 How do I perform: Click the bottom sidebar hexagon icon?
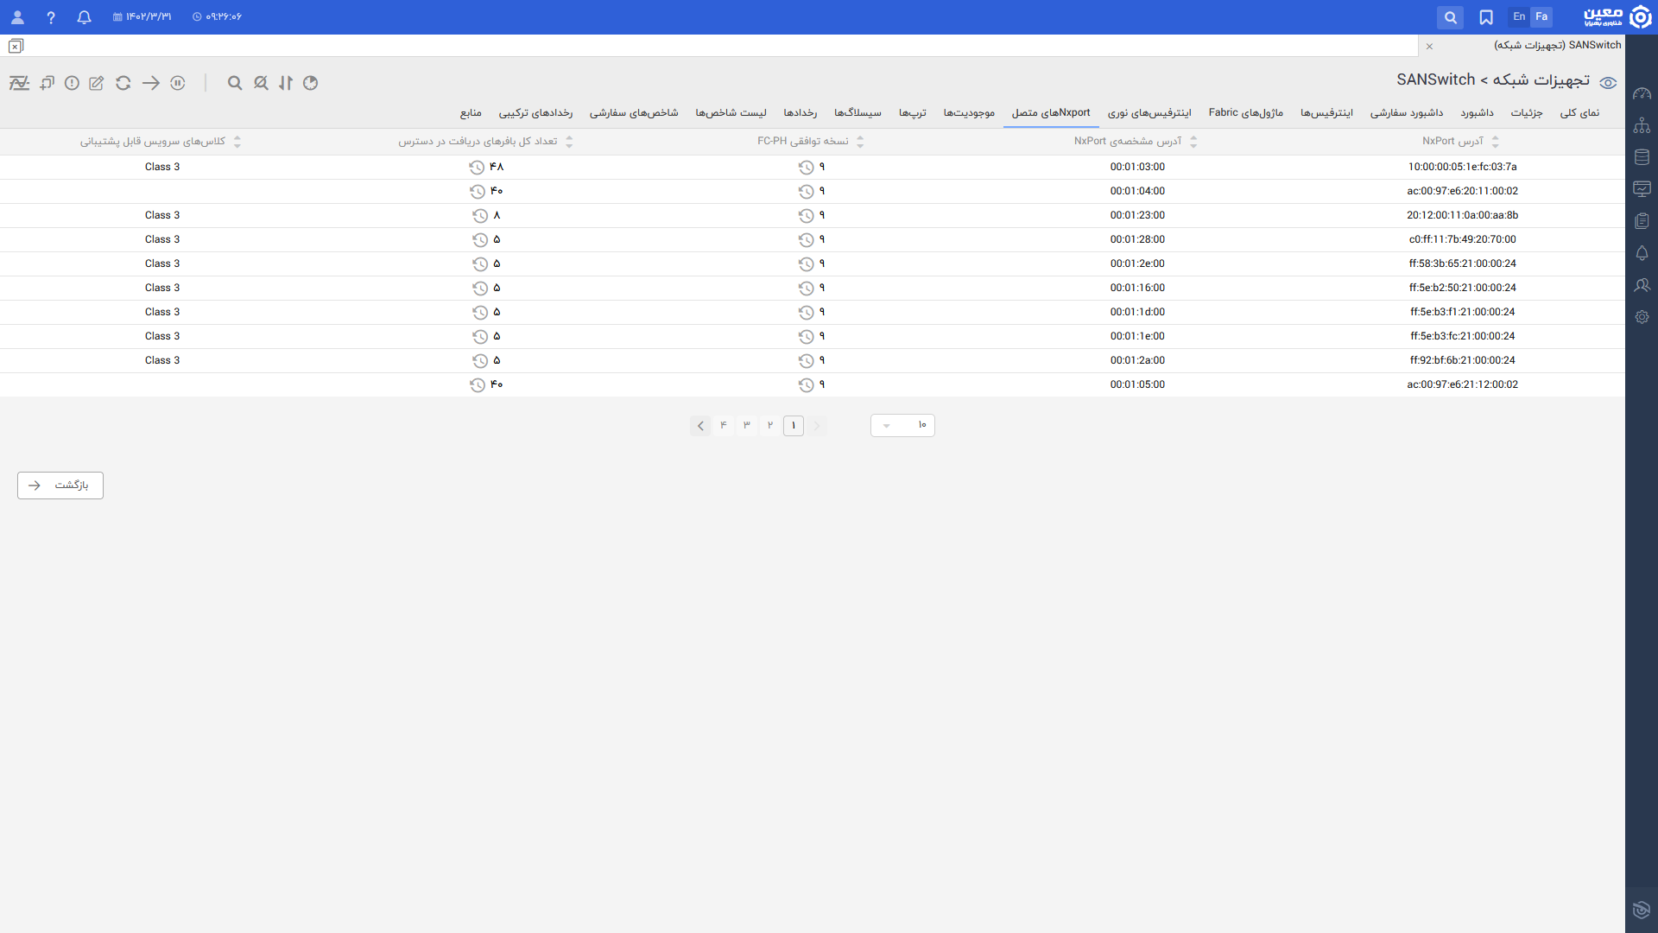(1642, 910)
